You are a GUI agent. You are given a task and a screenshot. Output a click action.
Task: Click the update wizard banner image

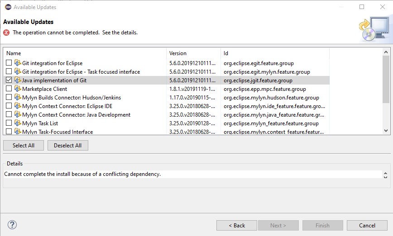(375, 29)
